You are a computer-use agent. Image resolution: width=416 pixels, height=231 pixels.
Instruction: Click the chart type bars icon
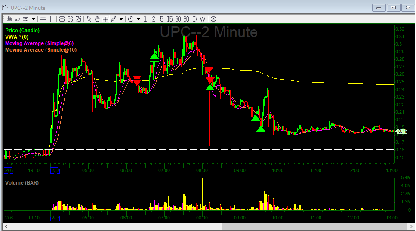point(9,19)
